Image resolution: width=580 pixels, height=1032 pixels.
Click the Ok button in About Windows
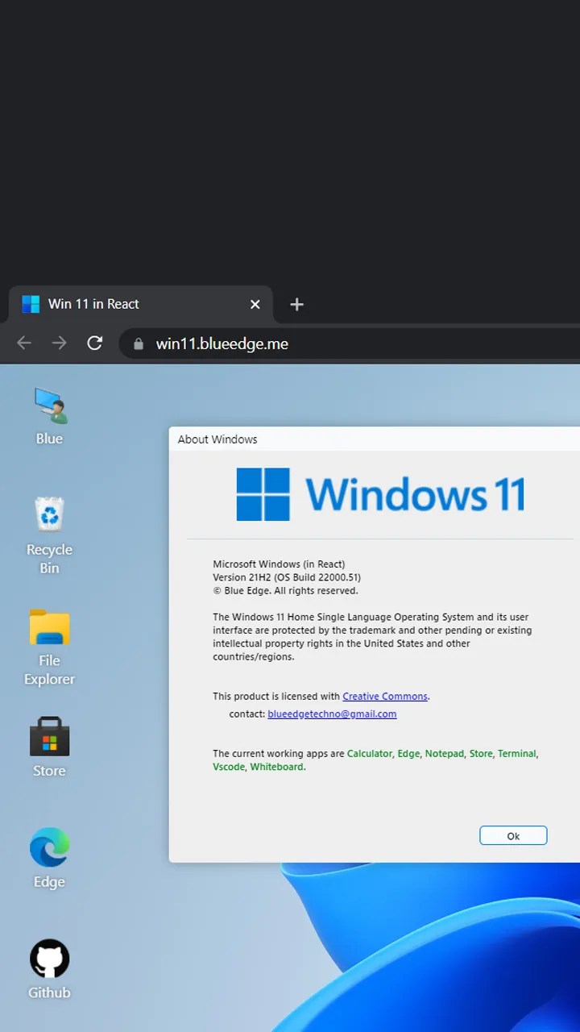(x=513, y=835)
